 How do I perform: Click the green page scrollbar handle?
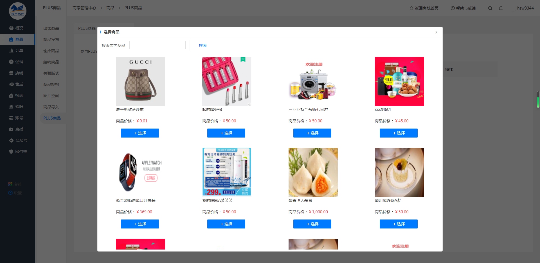[538, 99]
